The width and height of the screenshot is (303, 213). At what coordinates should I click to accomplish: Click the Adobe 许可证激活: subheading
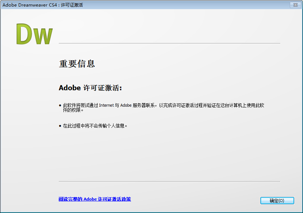[x=90, y=88]
